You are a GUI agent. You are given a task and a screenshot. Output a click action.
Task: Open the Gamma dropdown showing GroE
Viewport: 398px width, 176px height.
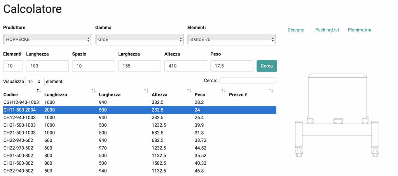(140, 40)
